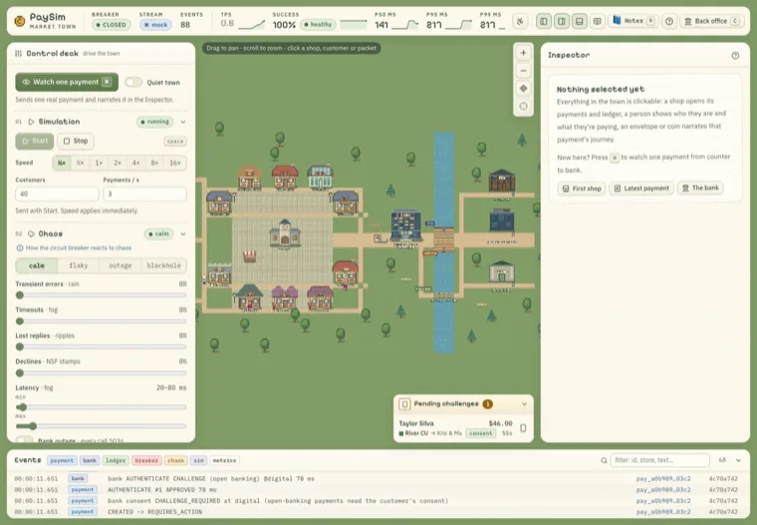Click the follow target circle icon on the map
This screenshot has height=525, width=757.
tap(523, 107)
